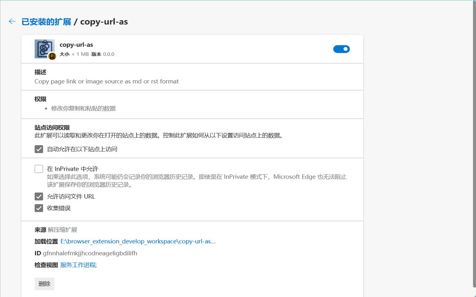Click the permission item 修改你复制和粘贴的数据

pos(83,108)
